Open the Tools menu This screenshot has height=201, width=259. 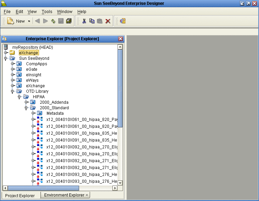47,12
